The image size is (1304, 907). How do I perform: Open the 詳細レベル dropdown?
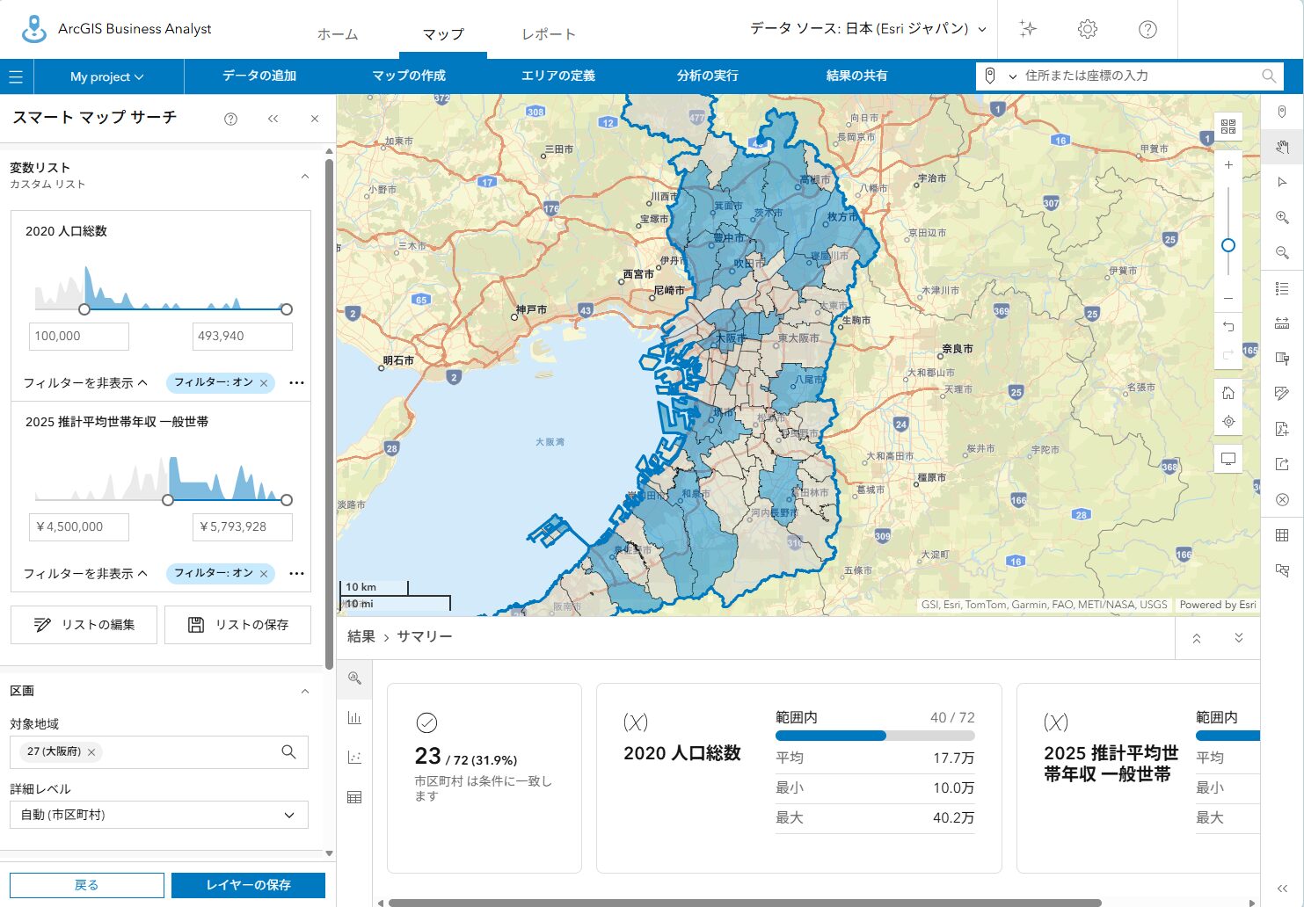pyautogui.click(x=159, y=815)
